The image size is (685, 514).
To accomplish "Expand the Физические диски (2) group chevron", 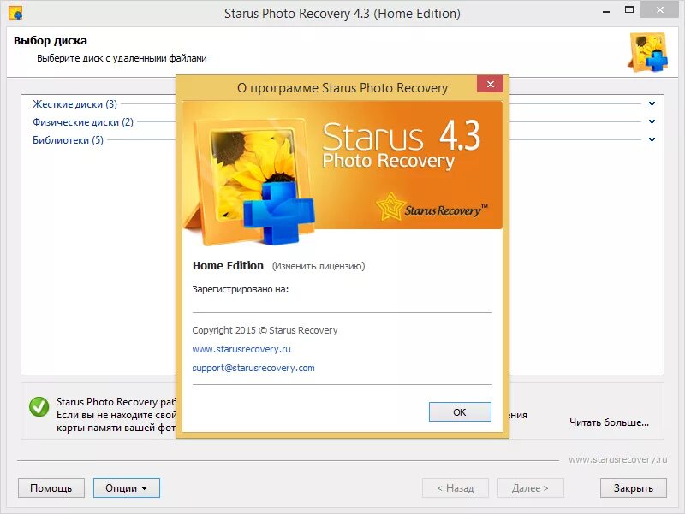I will (652, 121).
